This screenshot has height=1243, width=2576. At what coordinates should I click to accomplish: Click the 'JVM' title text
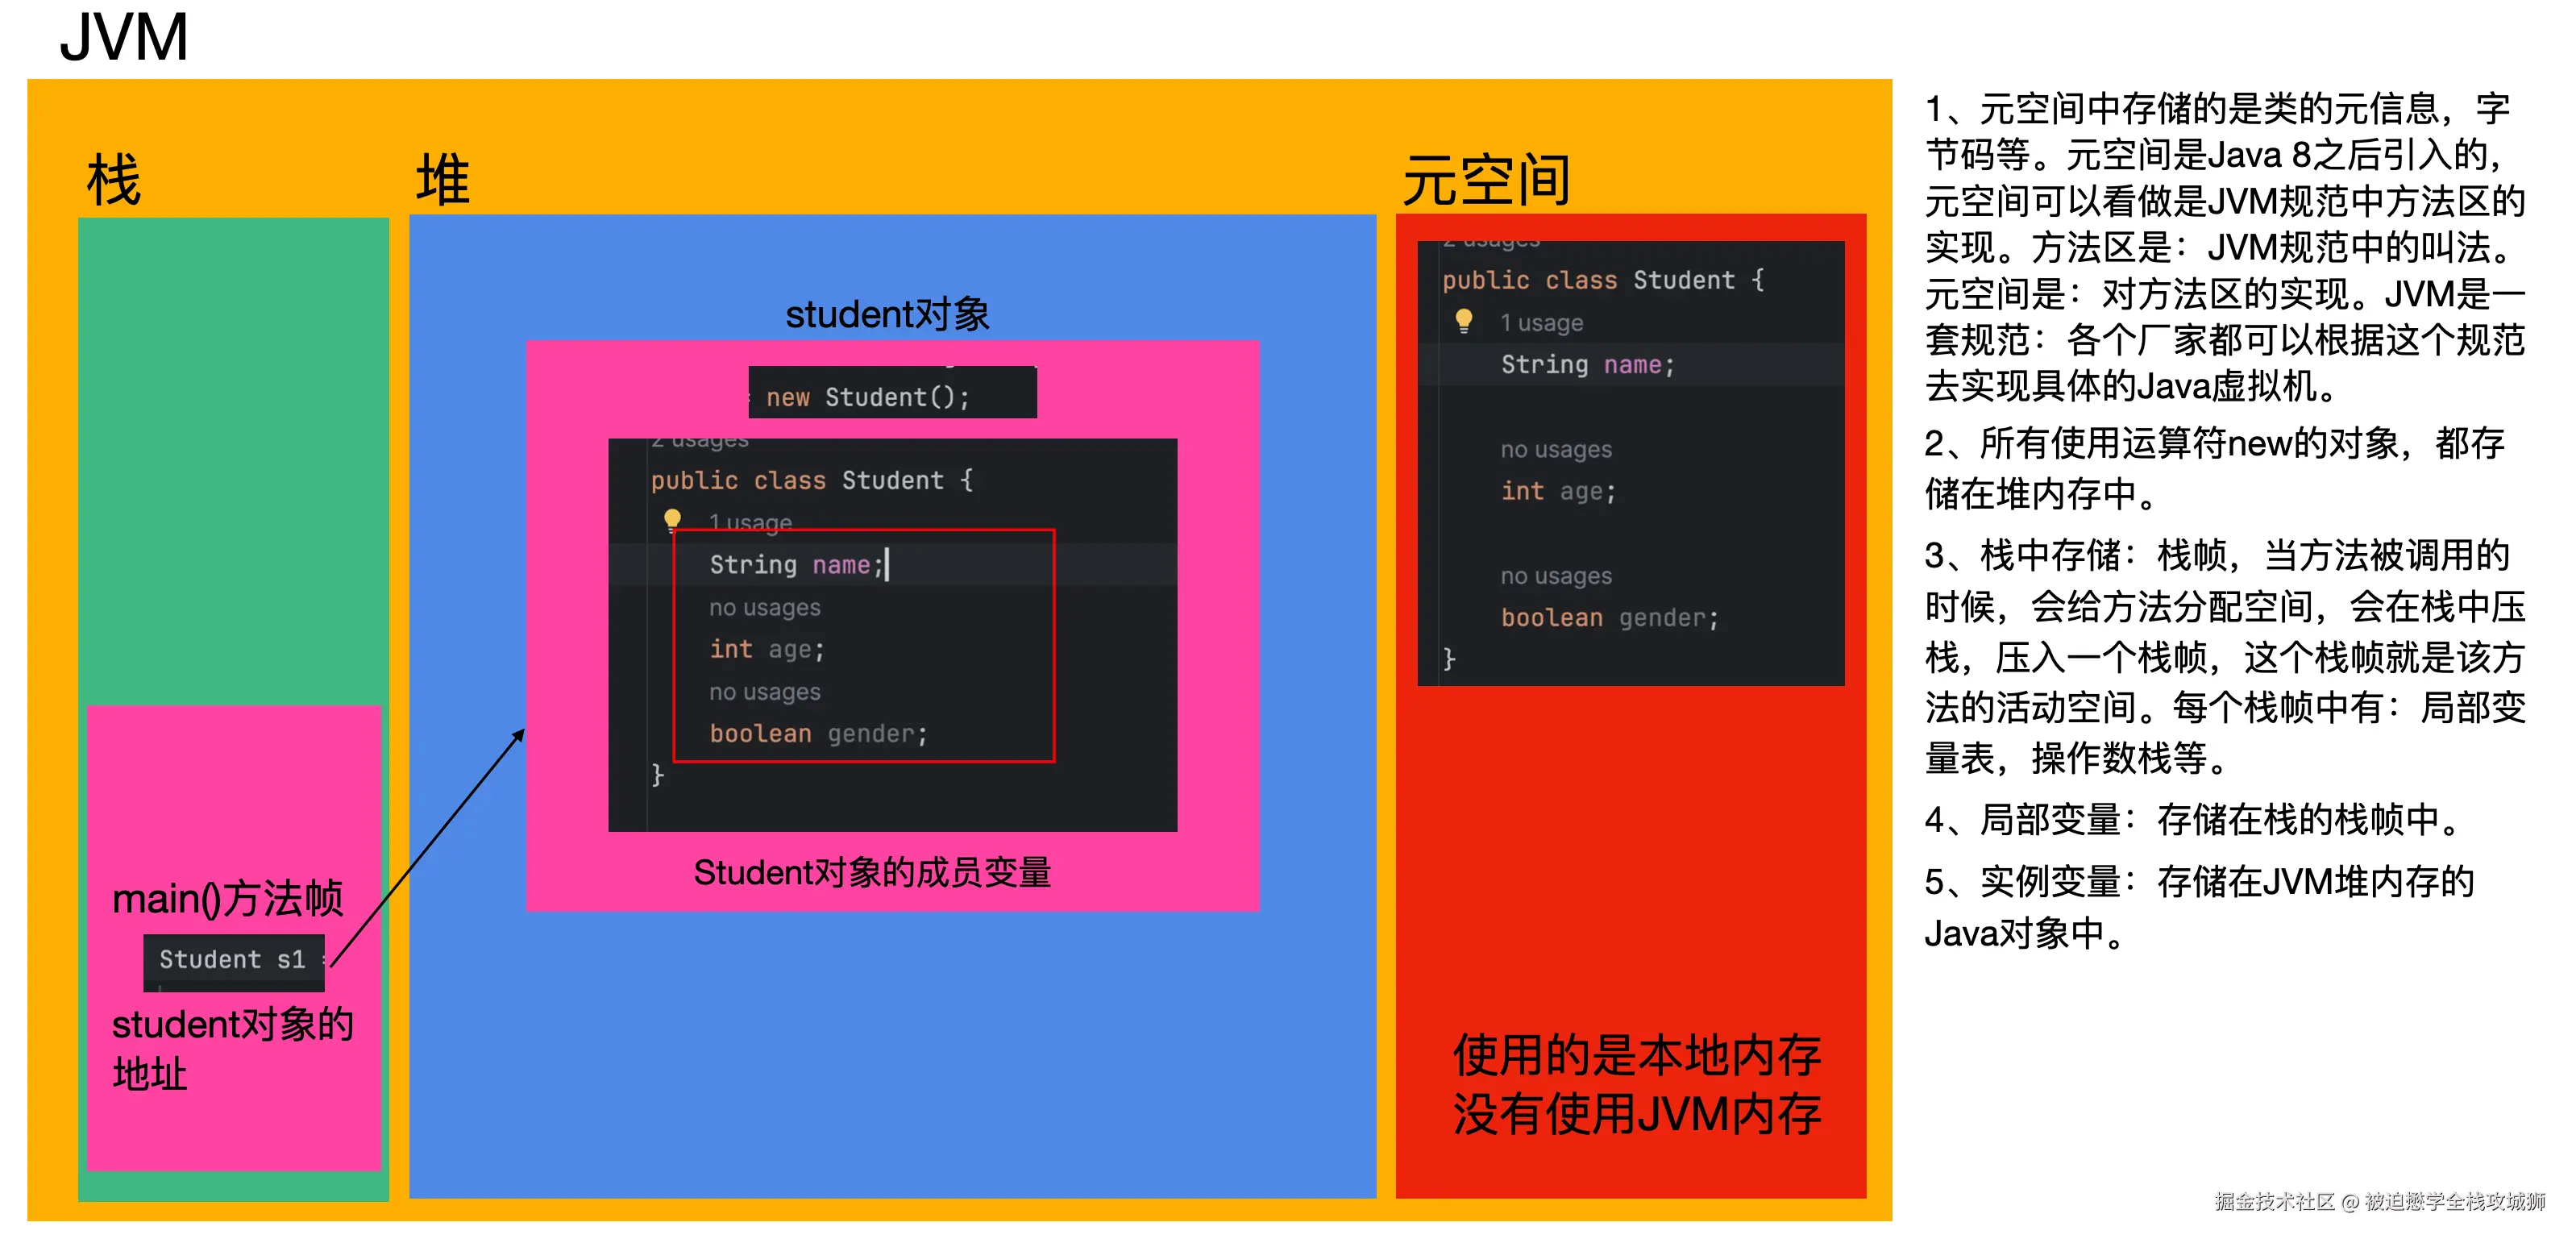tap(124, 37)
